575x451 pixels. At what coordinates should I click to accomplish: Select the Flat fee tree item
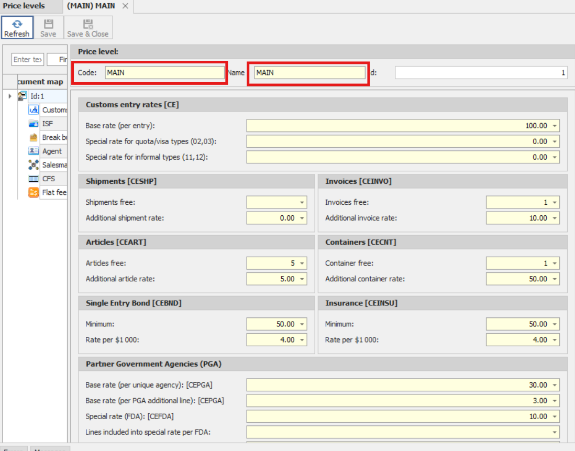point(53,192)
